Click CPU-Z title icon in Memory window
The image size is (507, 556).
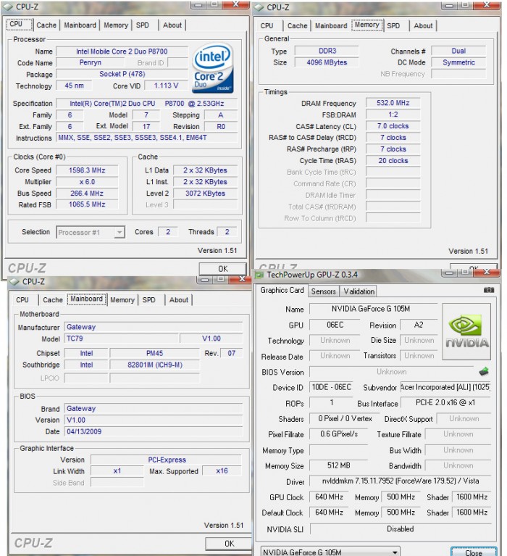pyautogui.click(x=259, y=7)
